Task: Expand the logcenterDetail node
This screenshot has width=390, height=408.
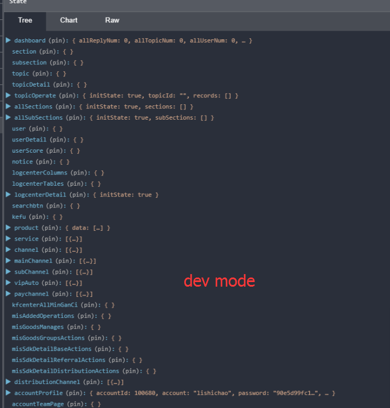Action: click(x=9, y=195)
